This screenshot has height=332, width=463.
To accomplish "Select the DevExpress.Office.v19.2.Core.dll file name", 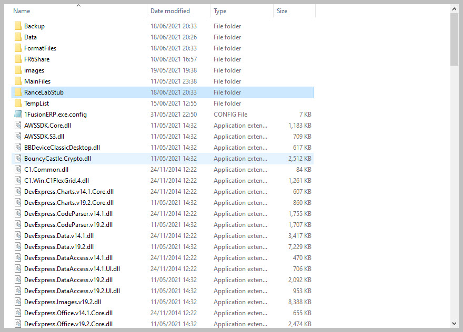I will coord(68,324).
